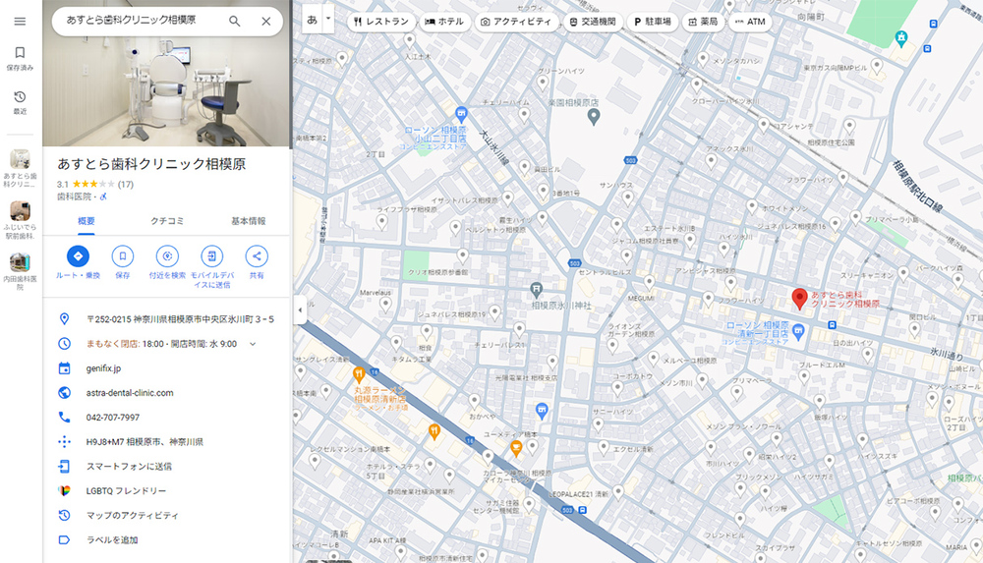Search nearby using the nearby icon
Viewport: 983px width, 563px height.
coord(167,256)
